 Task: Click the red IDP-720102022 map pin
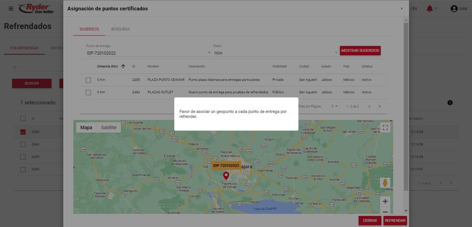[226, 176]
